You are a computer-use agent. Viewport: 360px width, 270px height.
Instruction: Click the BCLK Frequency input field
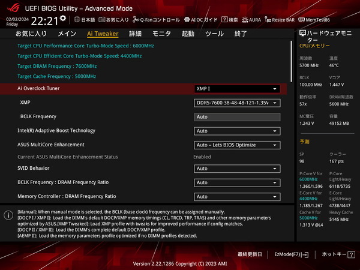point(238,116)
